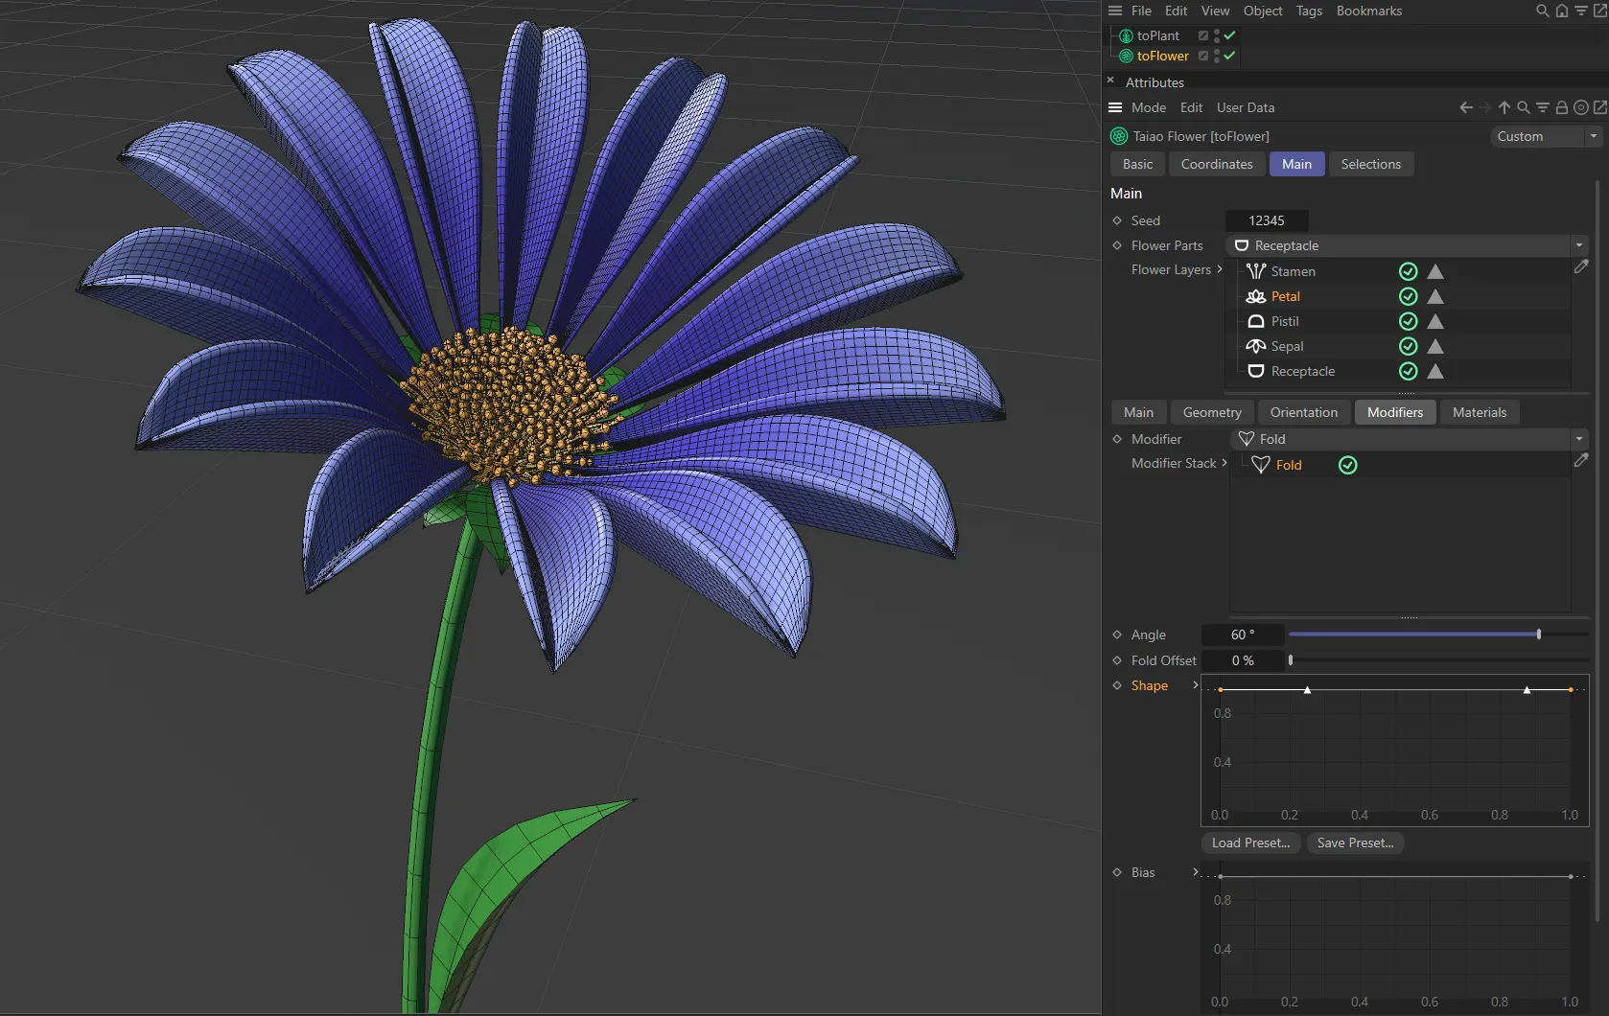Screen dimensions: 1609x1016
Task: Toggle the Fold modifier enabled state
Action: tap(1347, 464)
